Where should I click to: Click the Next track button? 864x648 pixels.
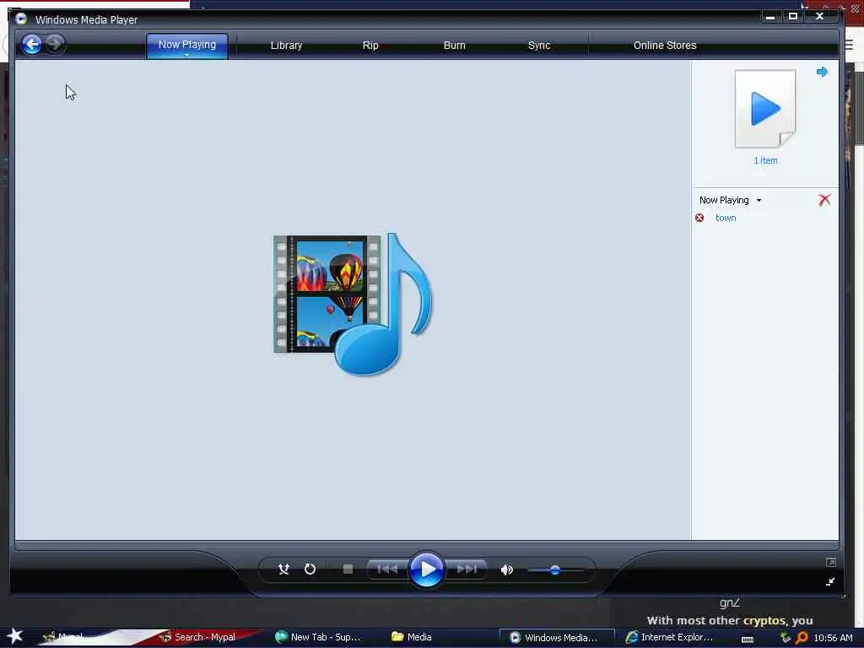tap(466, 570)
